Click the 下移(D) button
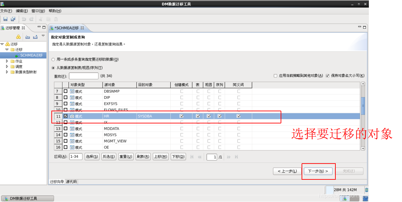Image resolution: width=402 pixels, height=202 pixels. point(178,156)
